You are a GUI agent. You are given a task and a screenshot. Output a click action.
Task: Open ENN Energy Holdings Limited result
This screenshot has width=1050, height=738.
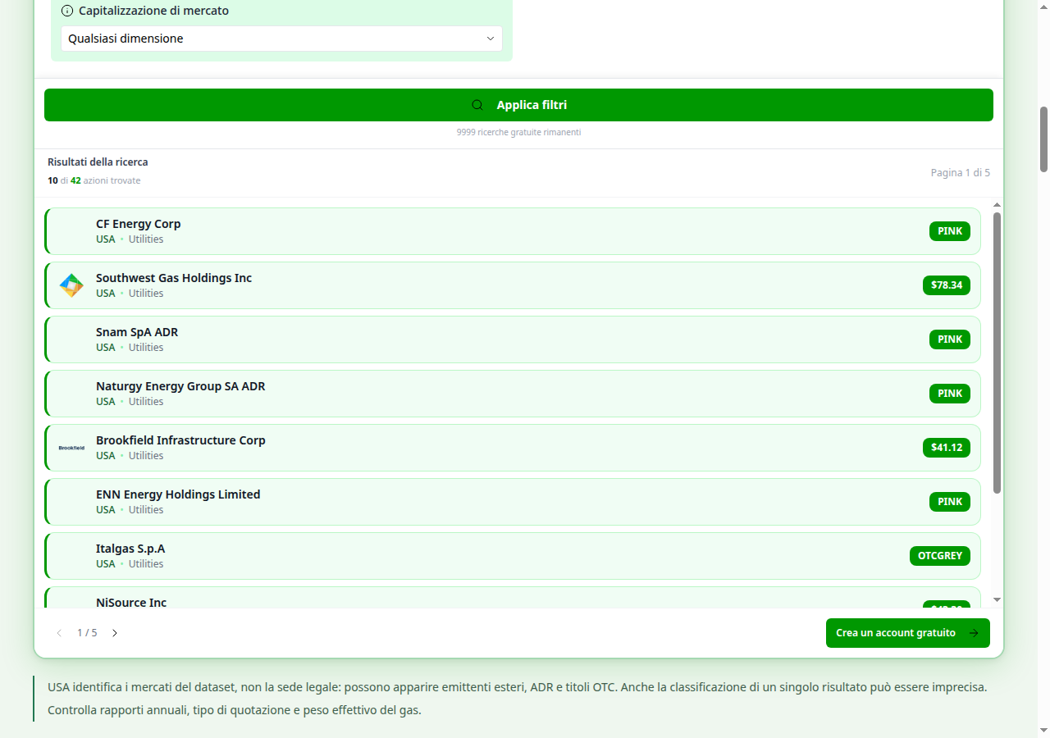pyautogui.click(x=513, y=502)
